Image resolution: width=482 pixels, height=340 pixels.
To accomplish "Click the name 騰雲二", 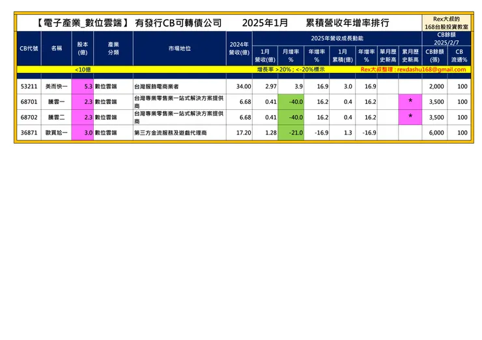I will [x=56, y=118].
